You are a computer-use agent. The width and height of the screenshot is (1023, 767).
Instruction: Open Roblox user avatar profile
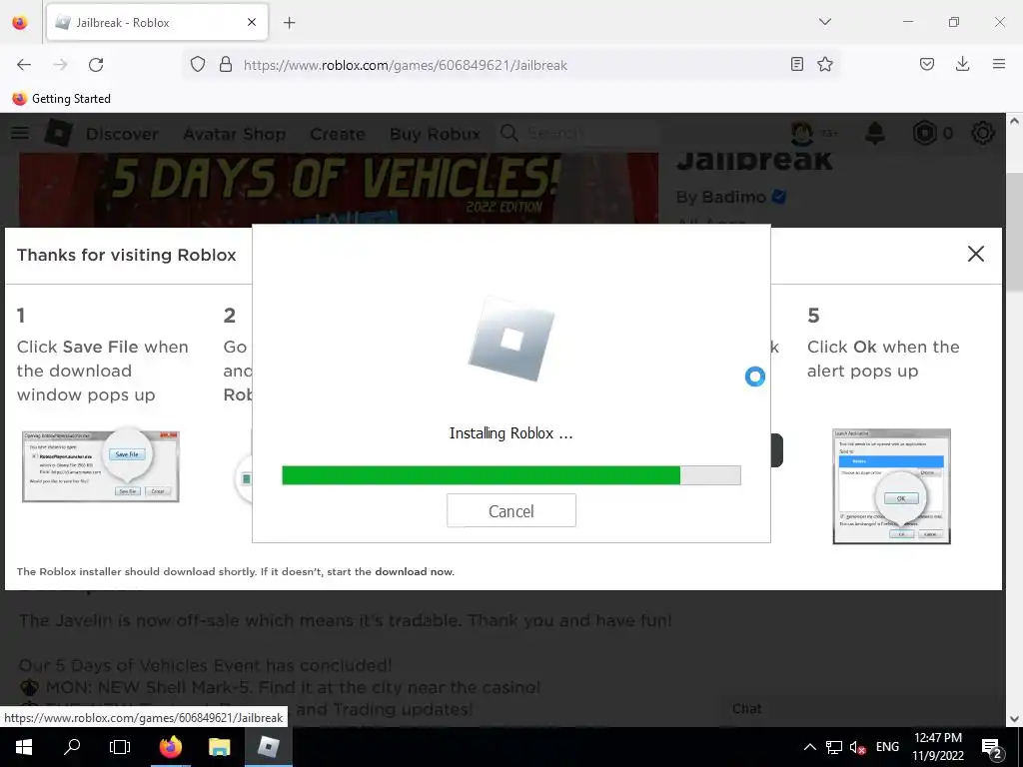pos(802,133)
